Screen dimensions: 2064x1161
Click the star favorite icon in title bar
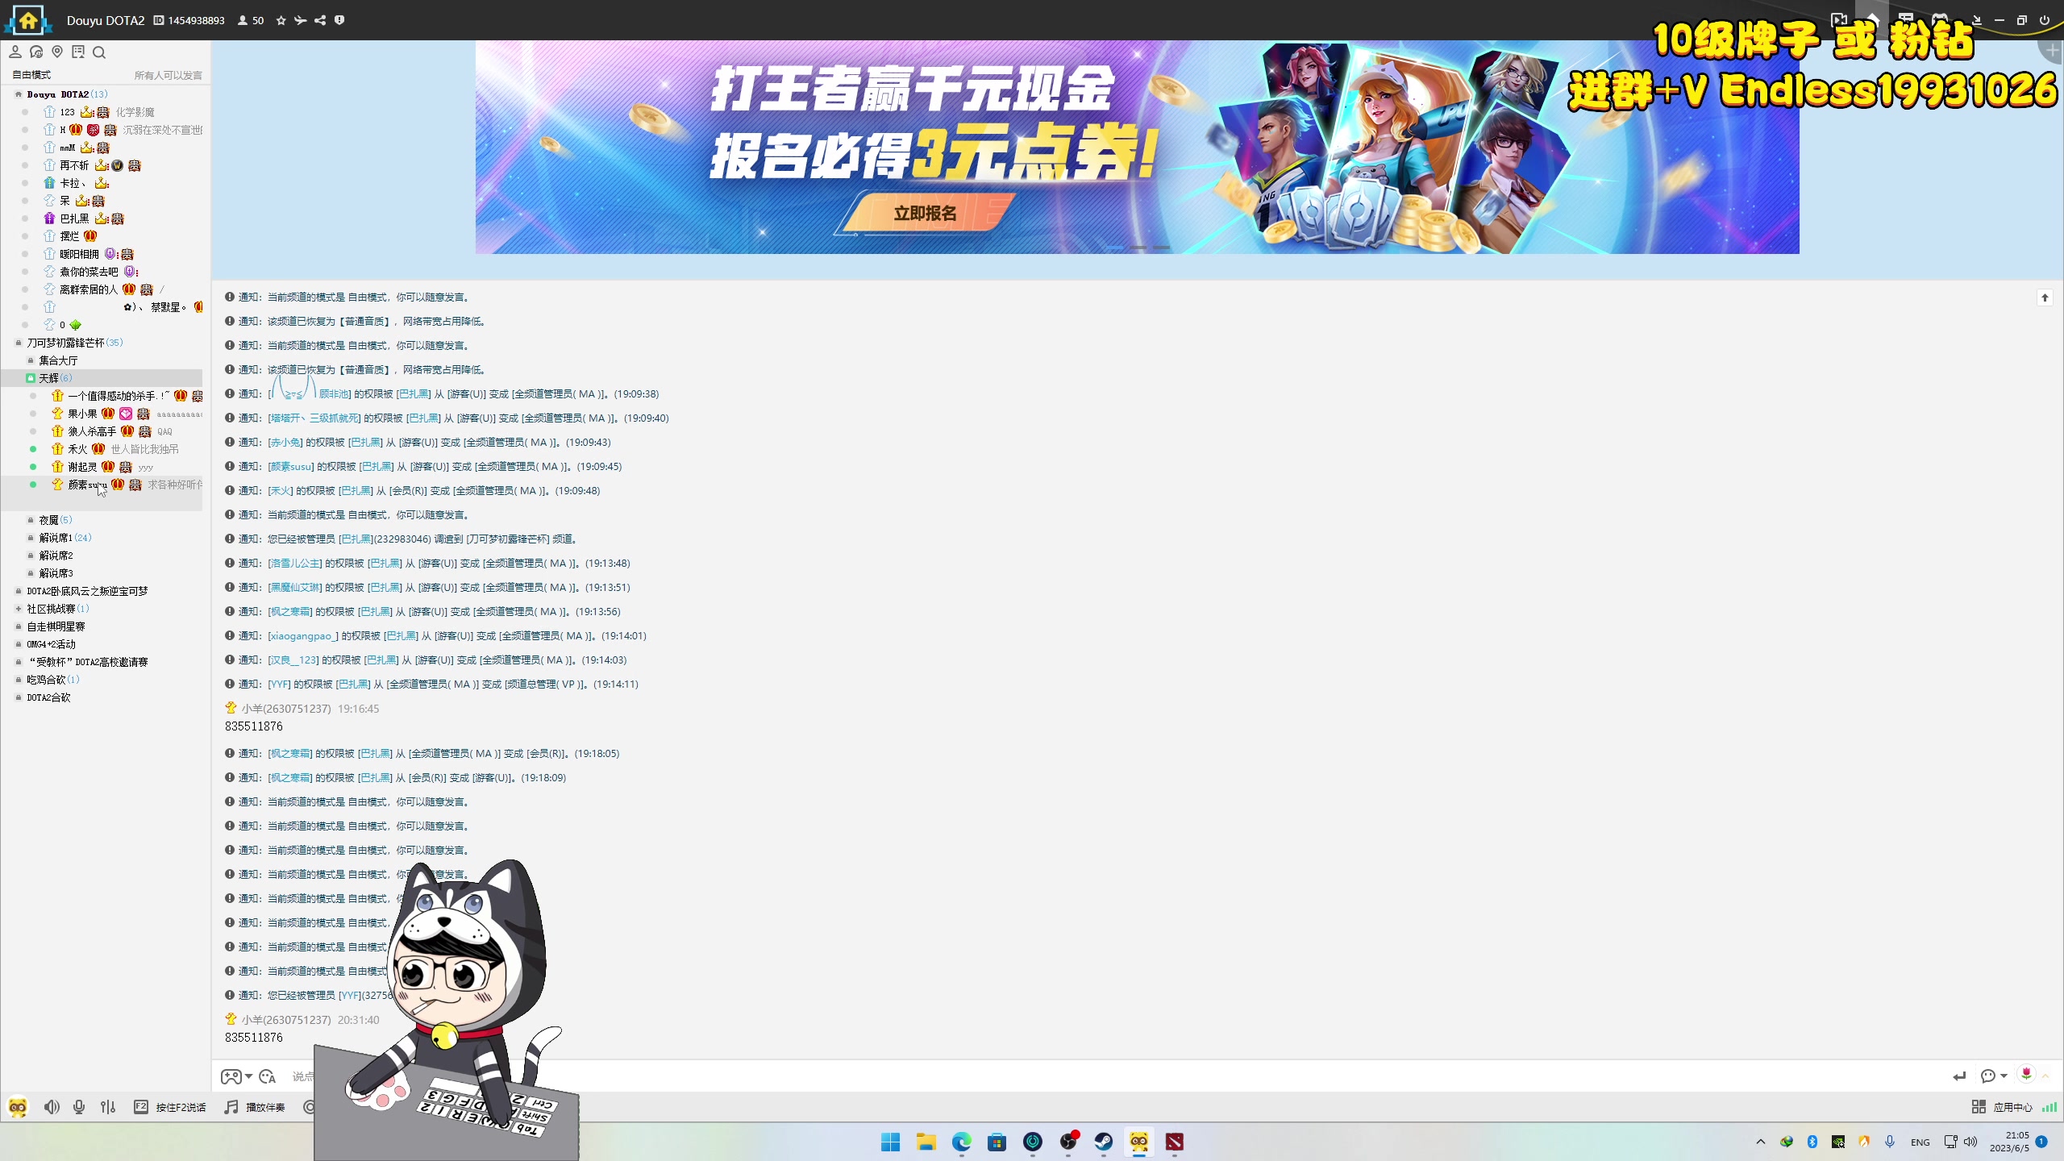pyautogui.click(x=281, y=20)
